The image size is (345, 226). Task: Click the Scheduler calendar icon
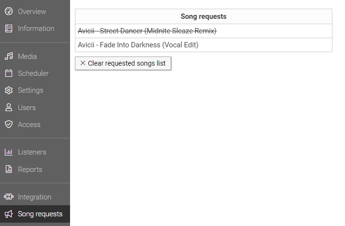pyautogui.click(x=9, y=73)
